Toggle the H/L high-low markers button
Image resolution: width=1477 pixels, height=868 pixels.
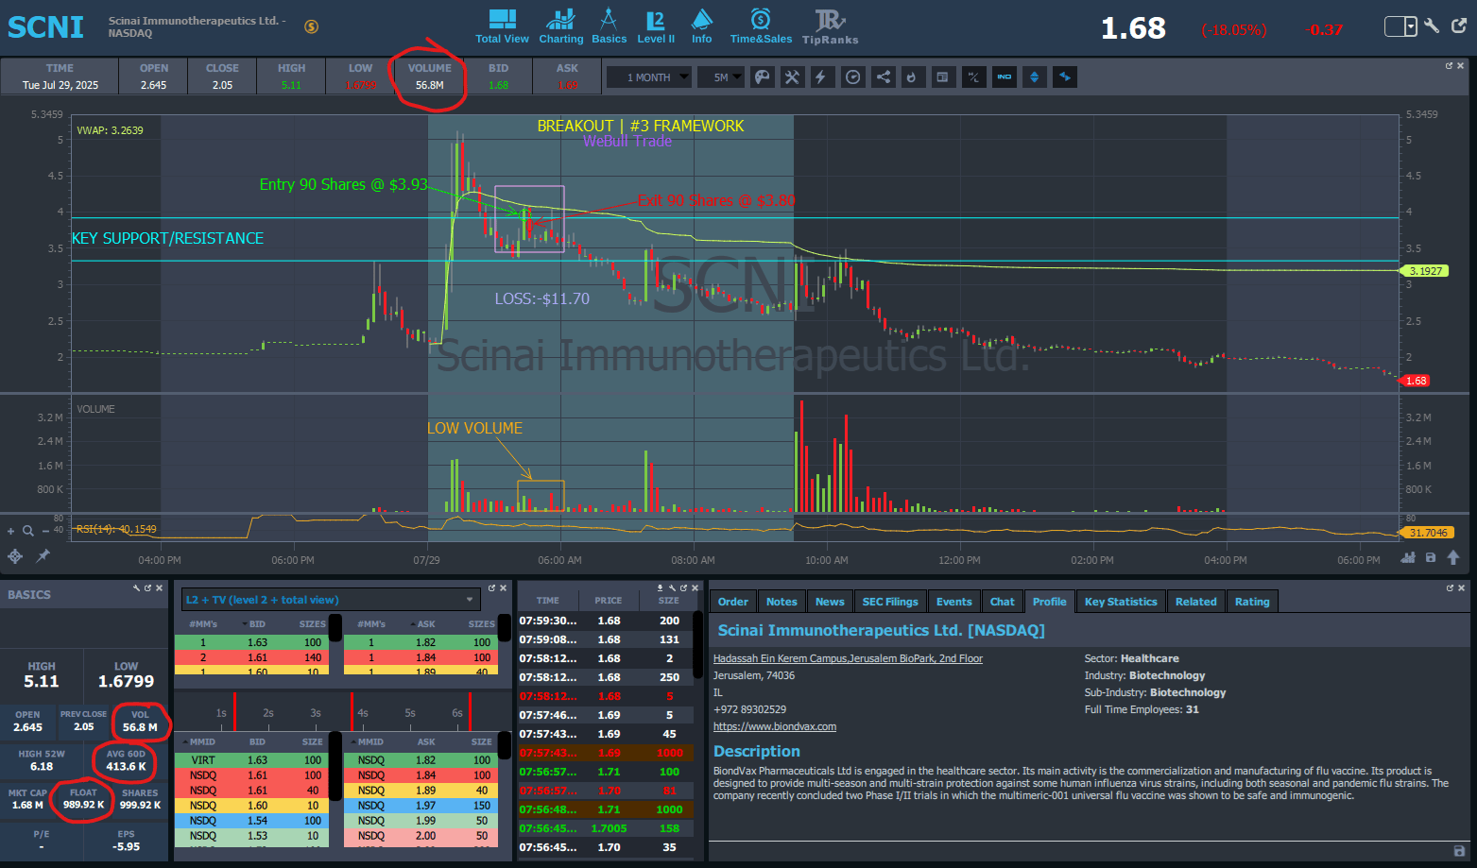973,77
